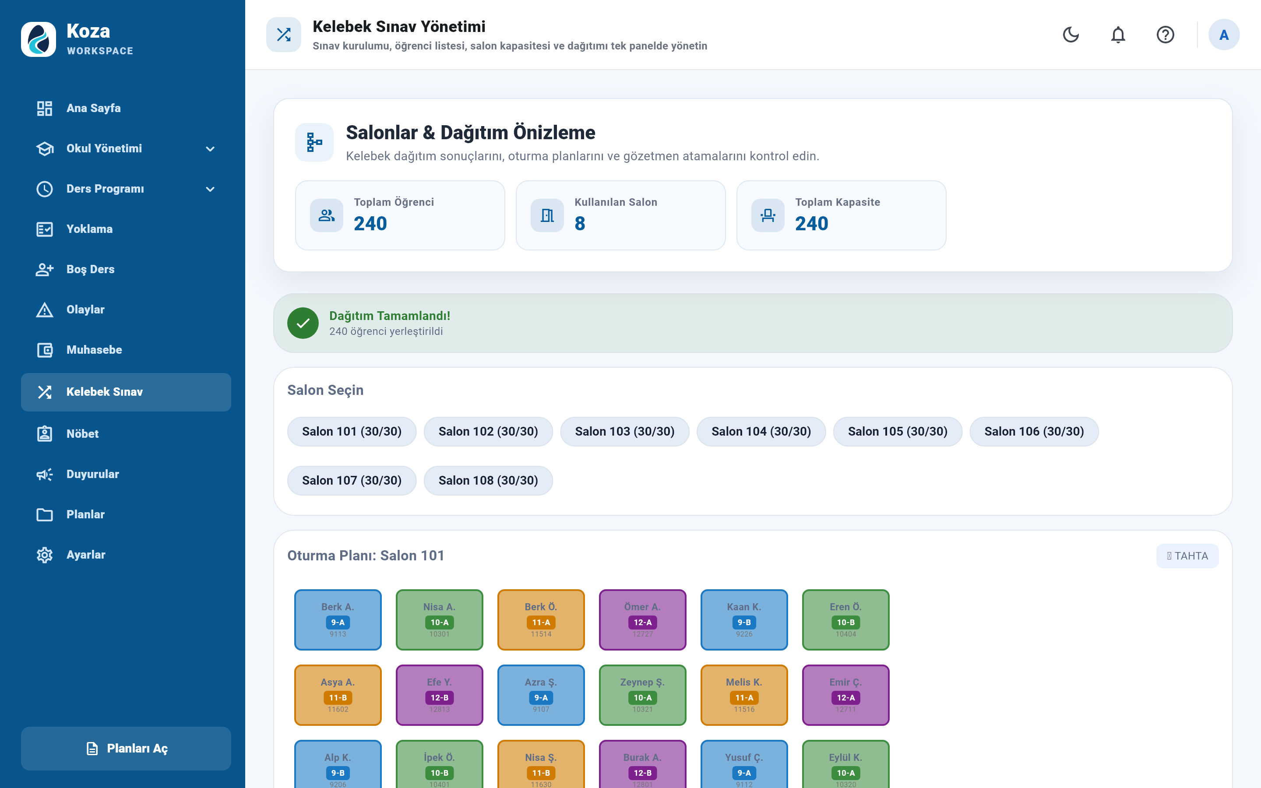
Task: Select Salon 104 (30/30) chip
Action: (x=761, y=432)
